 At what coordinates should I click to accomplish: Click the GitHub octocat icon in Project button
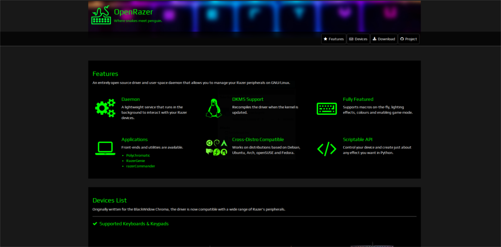(402, 38)
